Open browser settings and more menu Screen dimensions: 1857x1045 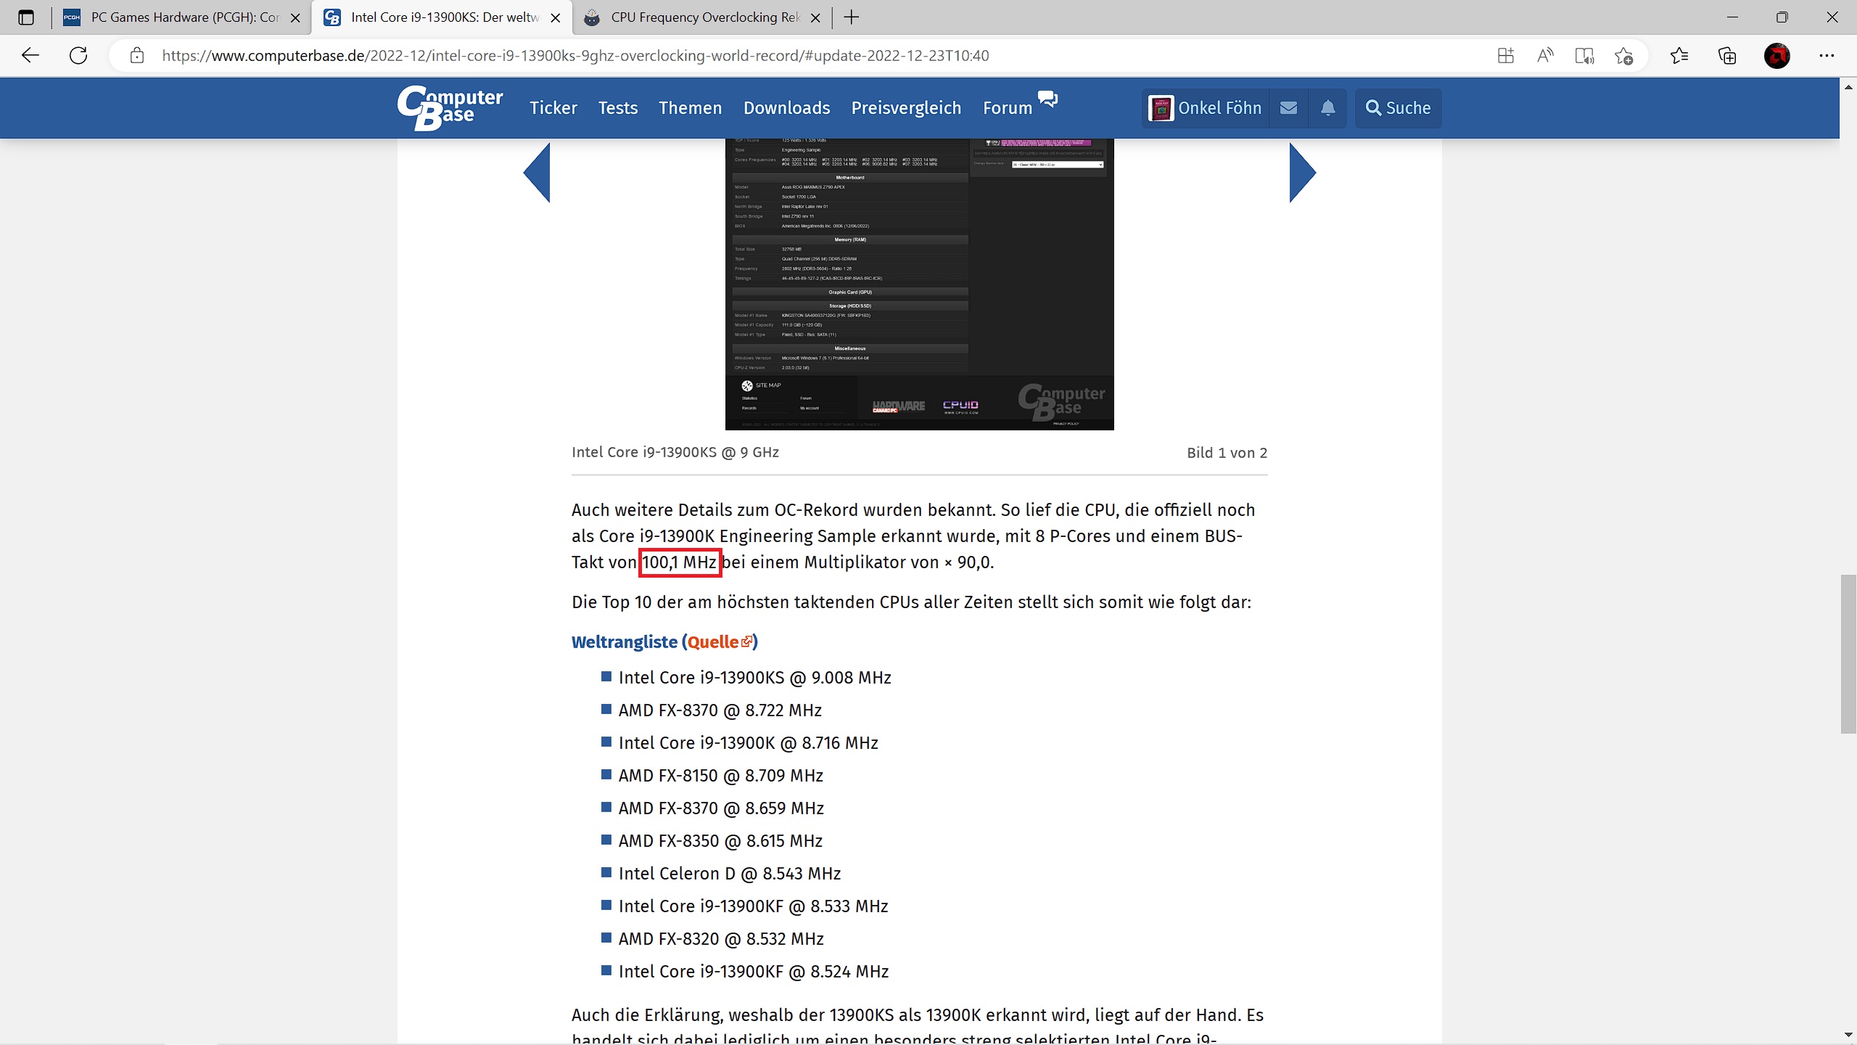[x=1826, y=55]
